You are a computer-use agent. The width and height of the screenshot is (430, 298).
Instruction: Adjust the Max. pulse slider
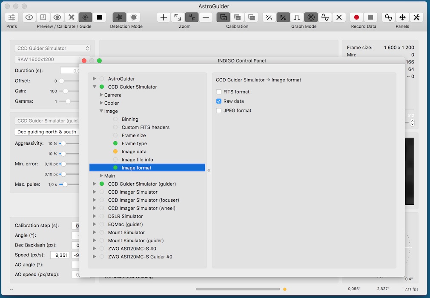pyautogui.click(x=65, y=184)
